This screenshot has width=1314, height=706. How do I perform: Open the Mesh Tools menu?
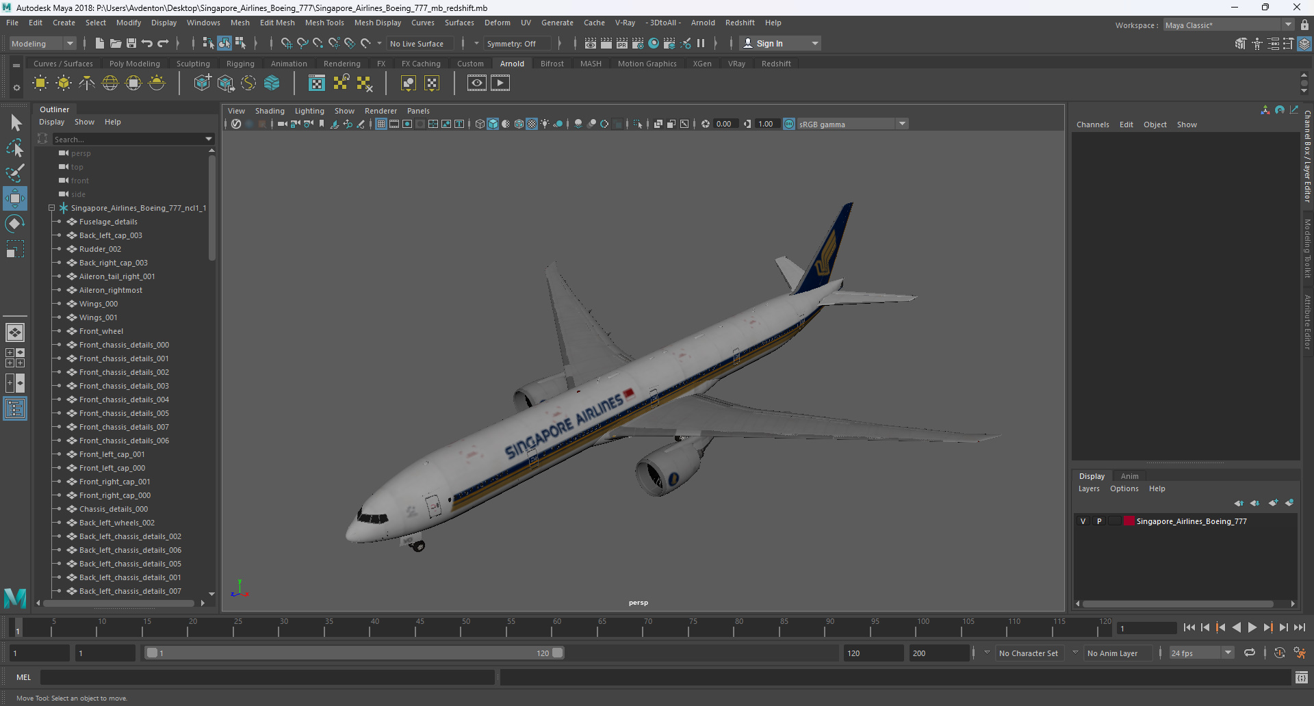coord(324,23)
